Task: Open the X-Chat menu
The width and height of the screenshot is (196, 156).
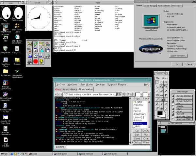Action: point(61,84)
